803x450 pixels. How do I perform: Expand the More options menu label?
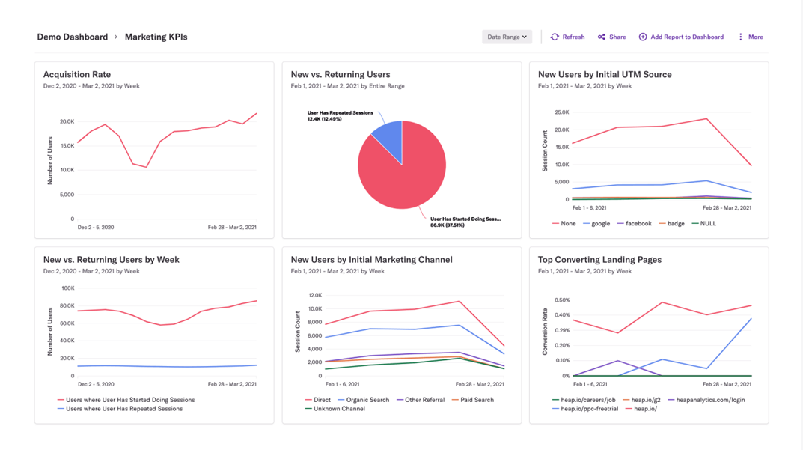[x=755, y=37]
